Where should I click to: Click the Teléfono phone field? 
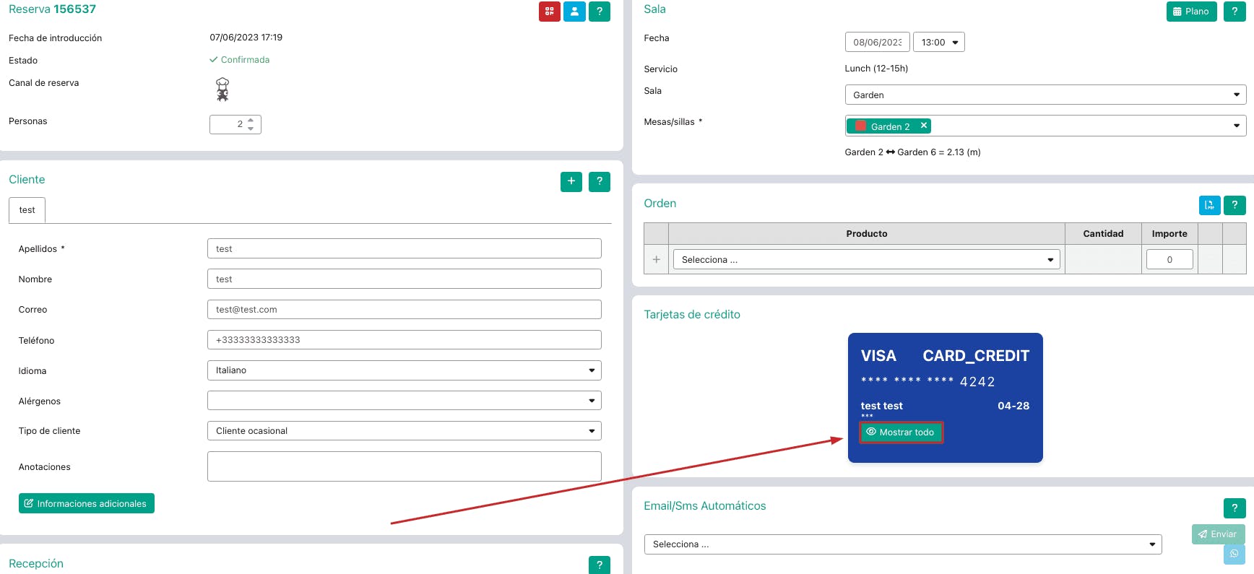point(404,339)
